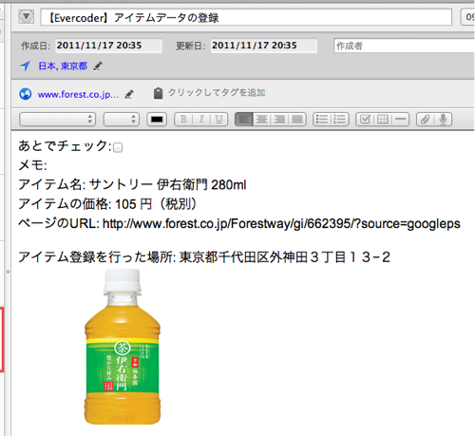Click the globe source URL icon
Screen dimensions: 475x436
point(26,94)
